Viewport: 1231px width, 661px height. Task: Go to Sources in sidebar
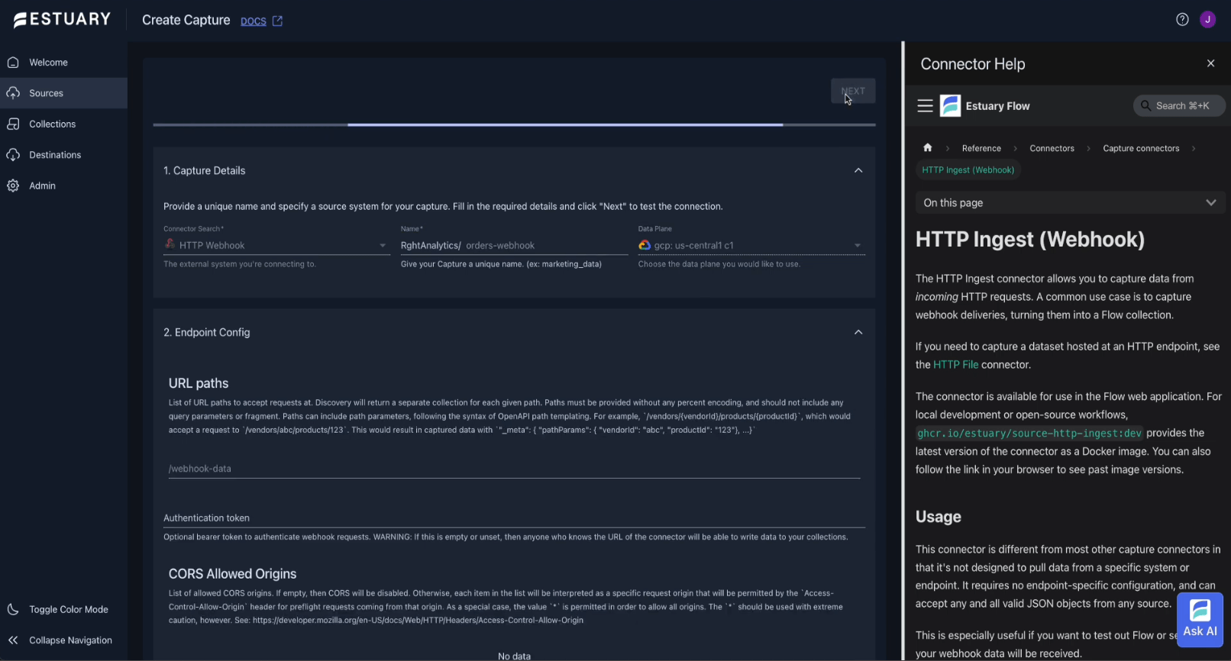point(63,93)
